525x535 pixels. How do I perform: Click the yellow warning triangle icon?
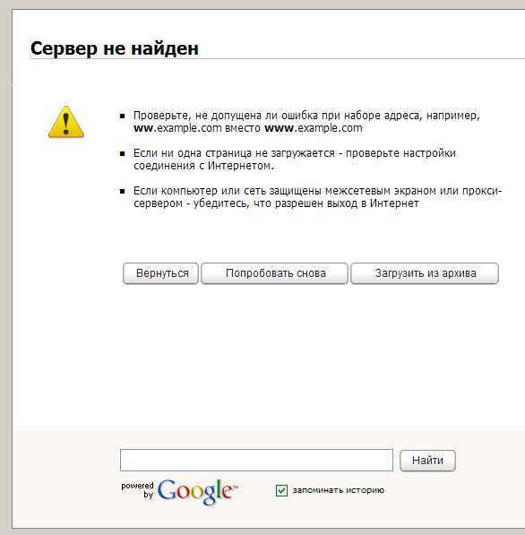66,122
